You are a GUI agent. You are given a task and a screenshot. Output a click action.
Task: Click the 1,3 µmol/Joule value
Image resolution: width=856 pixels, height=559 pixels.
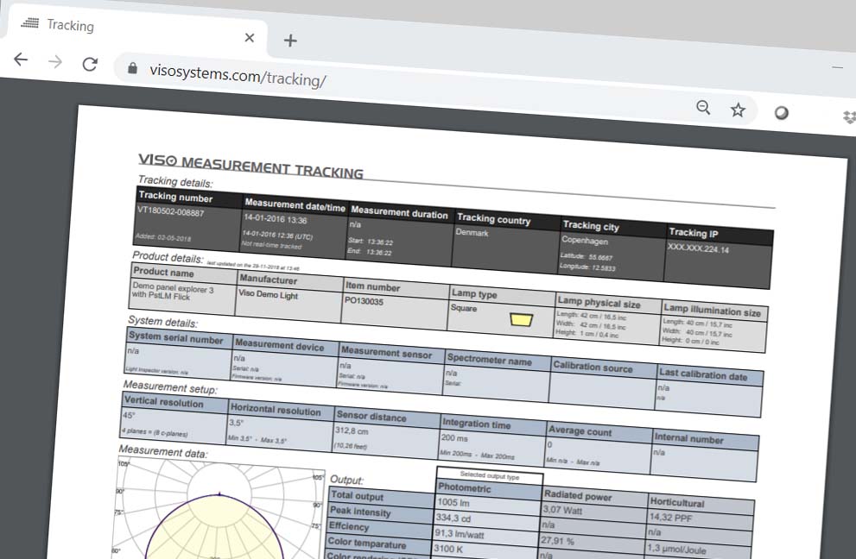676,550
